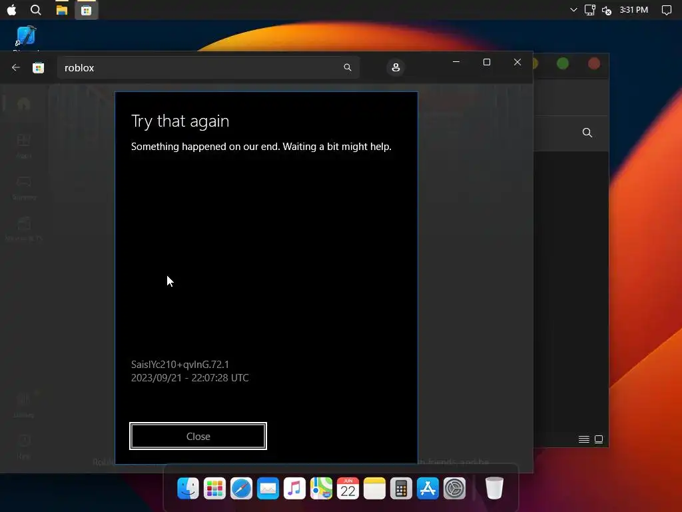682x512 pixels.
Task: Open Music from the dock
Action: point(294,488)
